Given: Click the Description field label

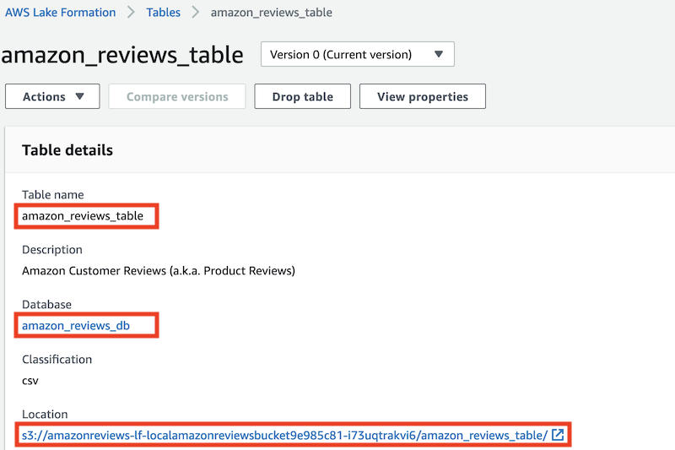Looking at the screenshot, I should coord(51,250).
